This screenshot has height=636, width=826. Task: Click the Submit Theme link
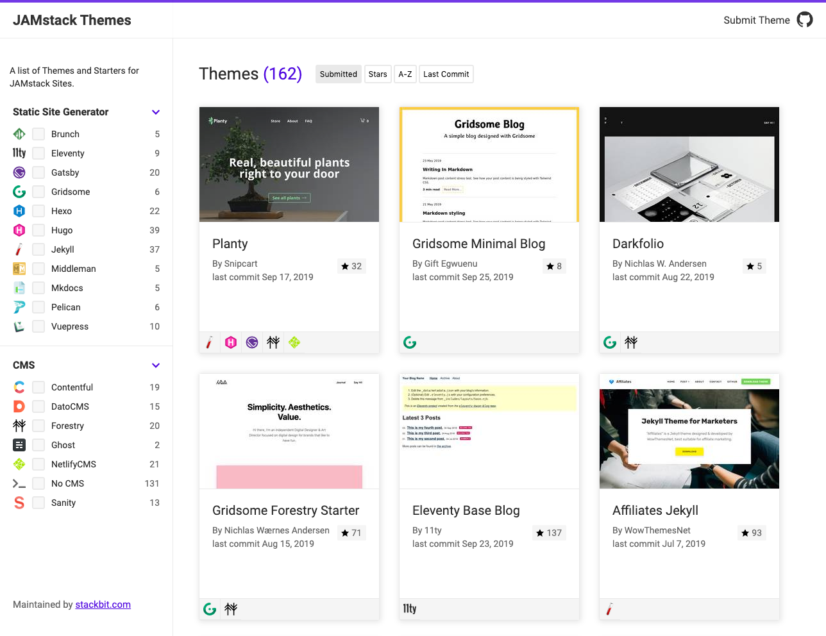point(756,21)
